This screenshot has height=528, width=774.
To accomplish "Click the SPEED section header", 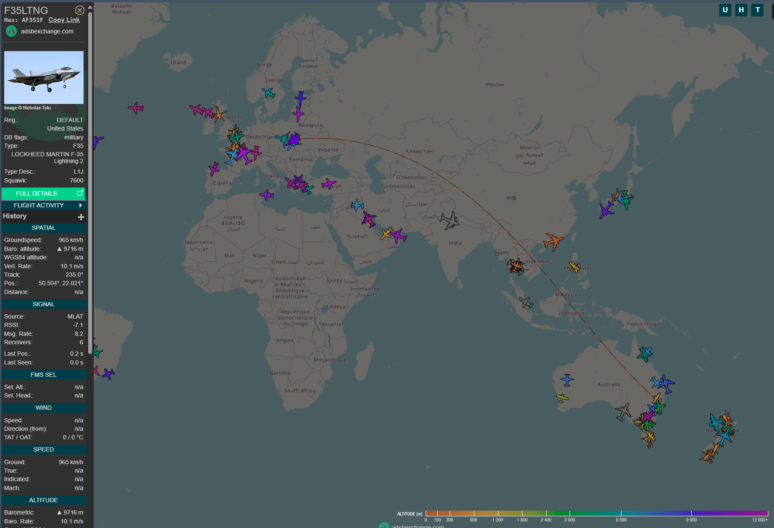I will coord(44,449).
